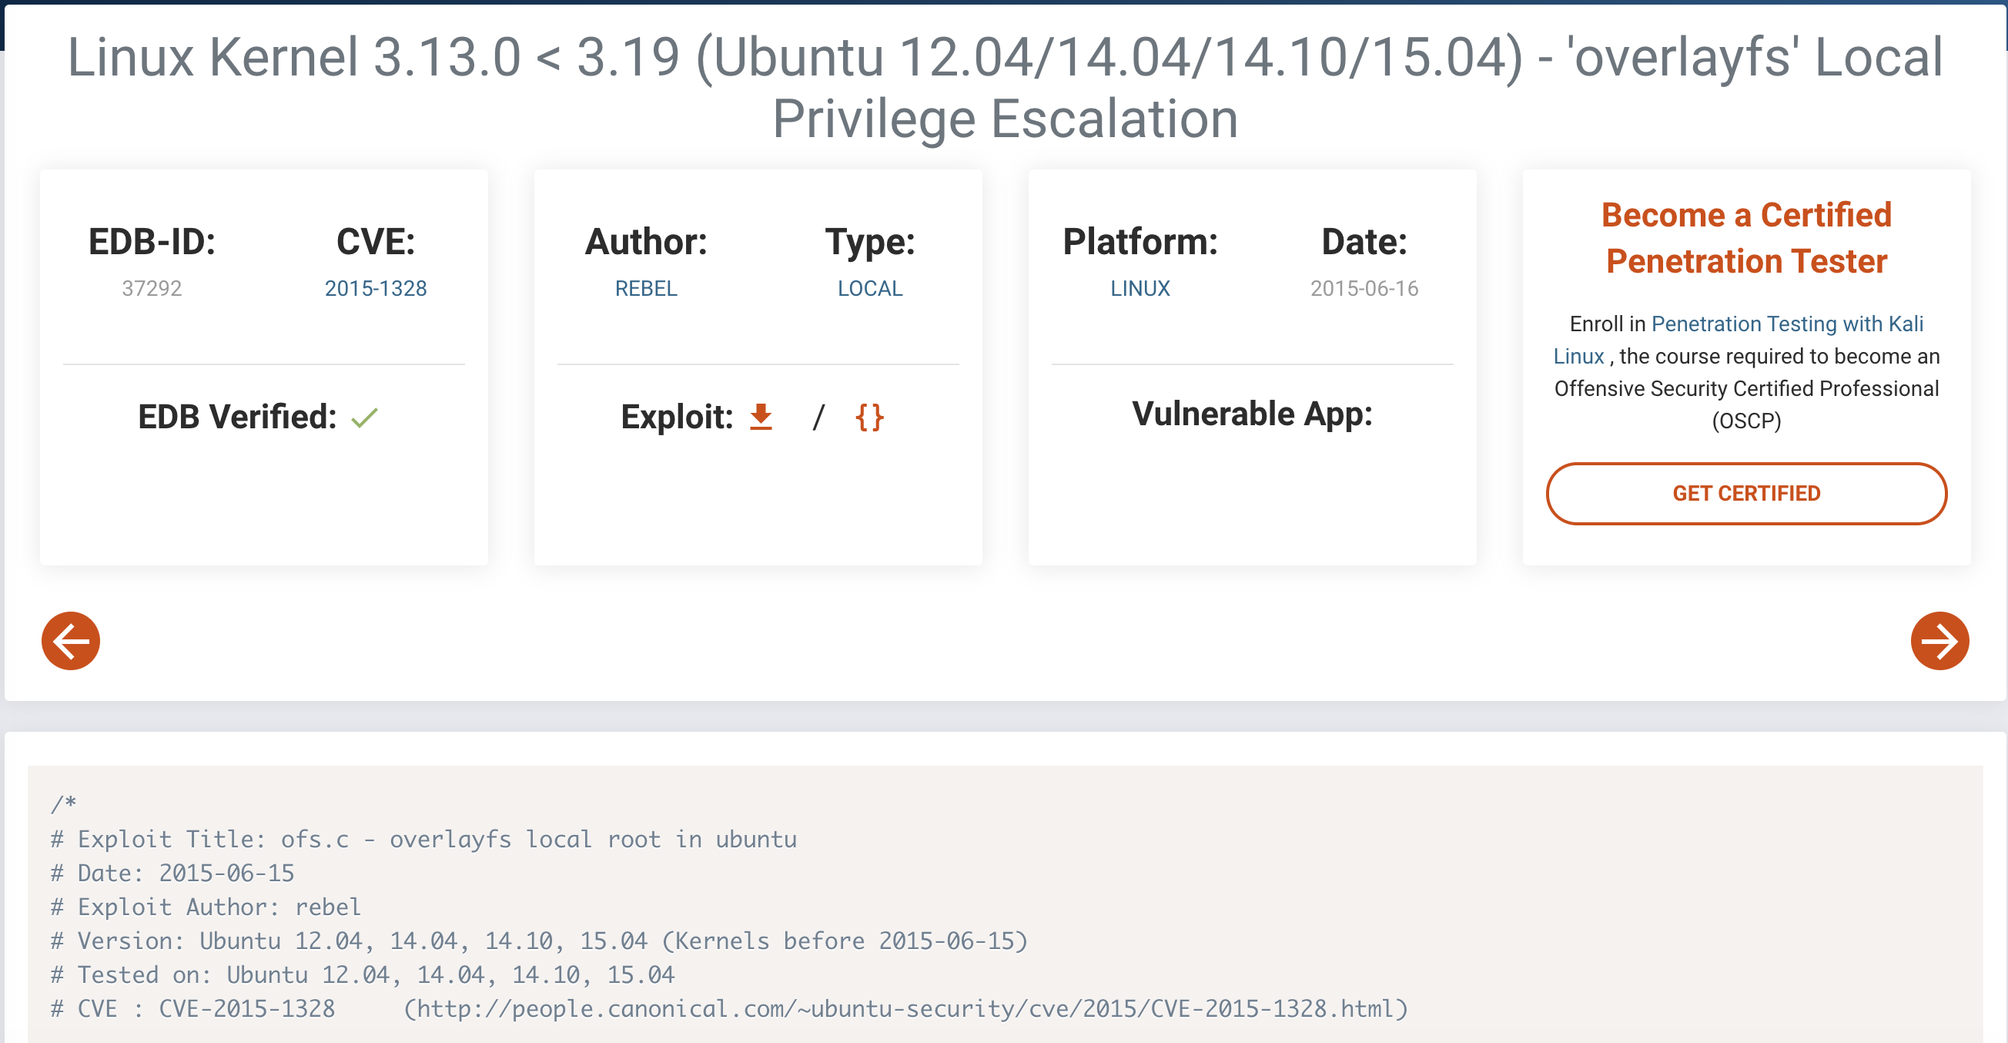Click the Exploit Title comment line
2008x1043 pixels.
tap(424, 839)
